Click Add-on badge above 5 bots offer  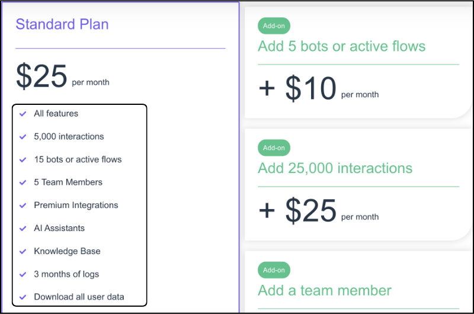[274, 25]
